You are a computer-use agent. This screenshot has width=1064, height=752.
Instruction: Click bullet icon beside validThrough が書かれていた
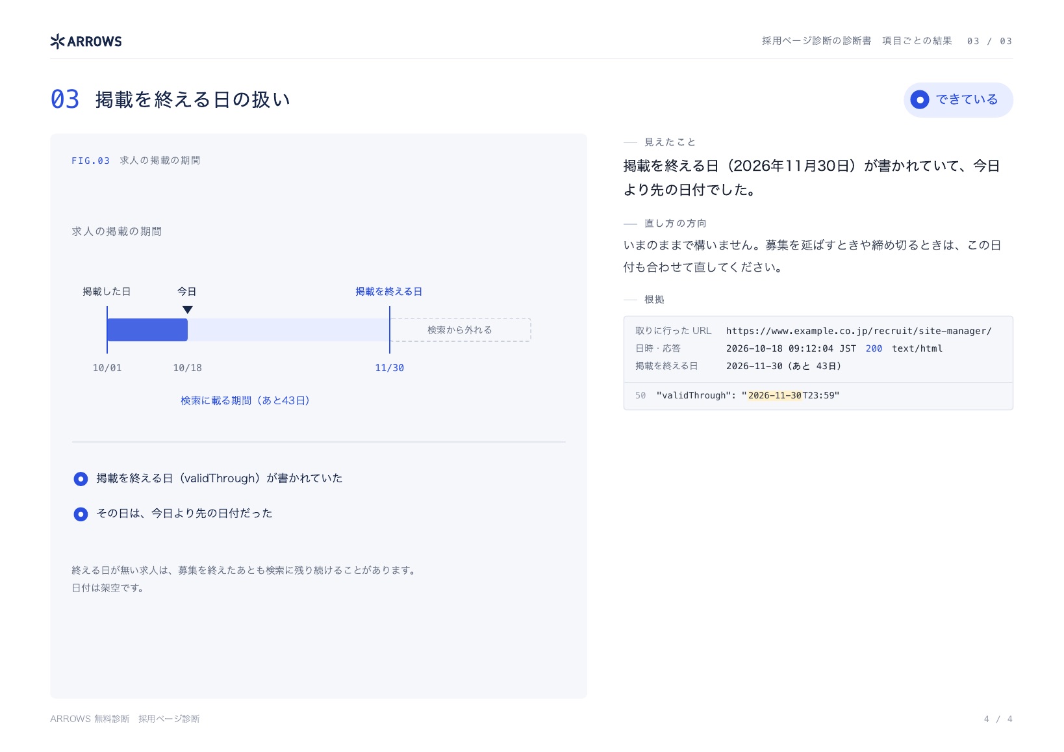[81, 479]
